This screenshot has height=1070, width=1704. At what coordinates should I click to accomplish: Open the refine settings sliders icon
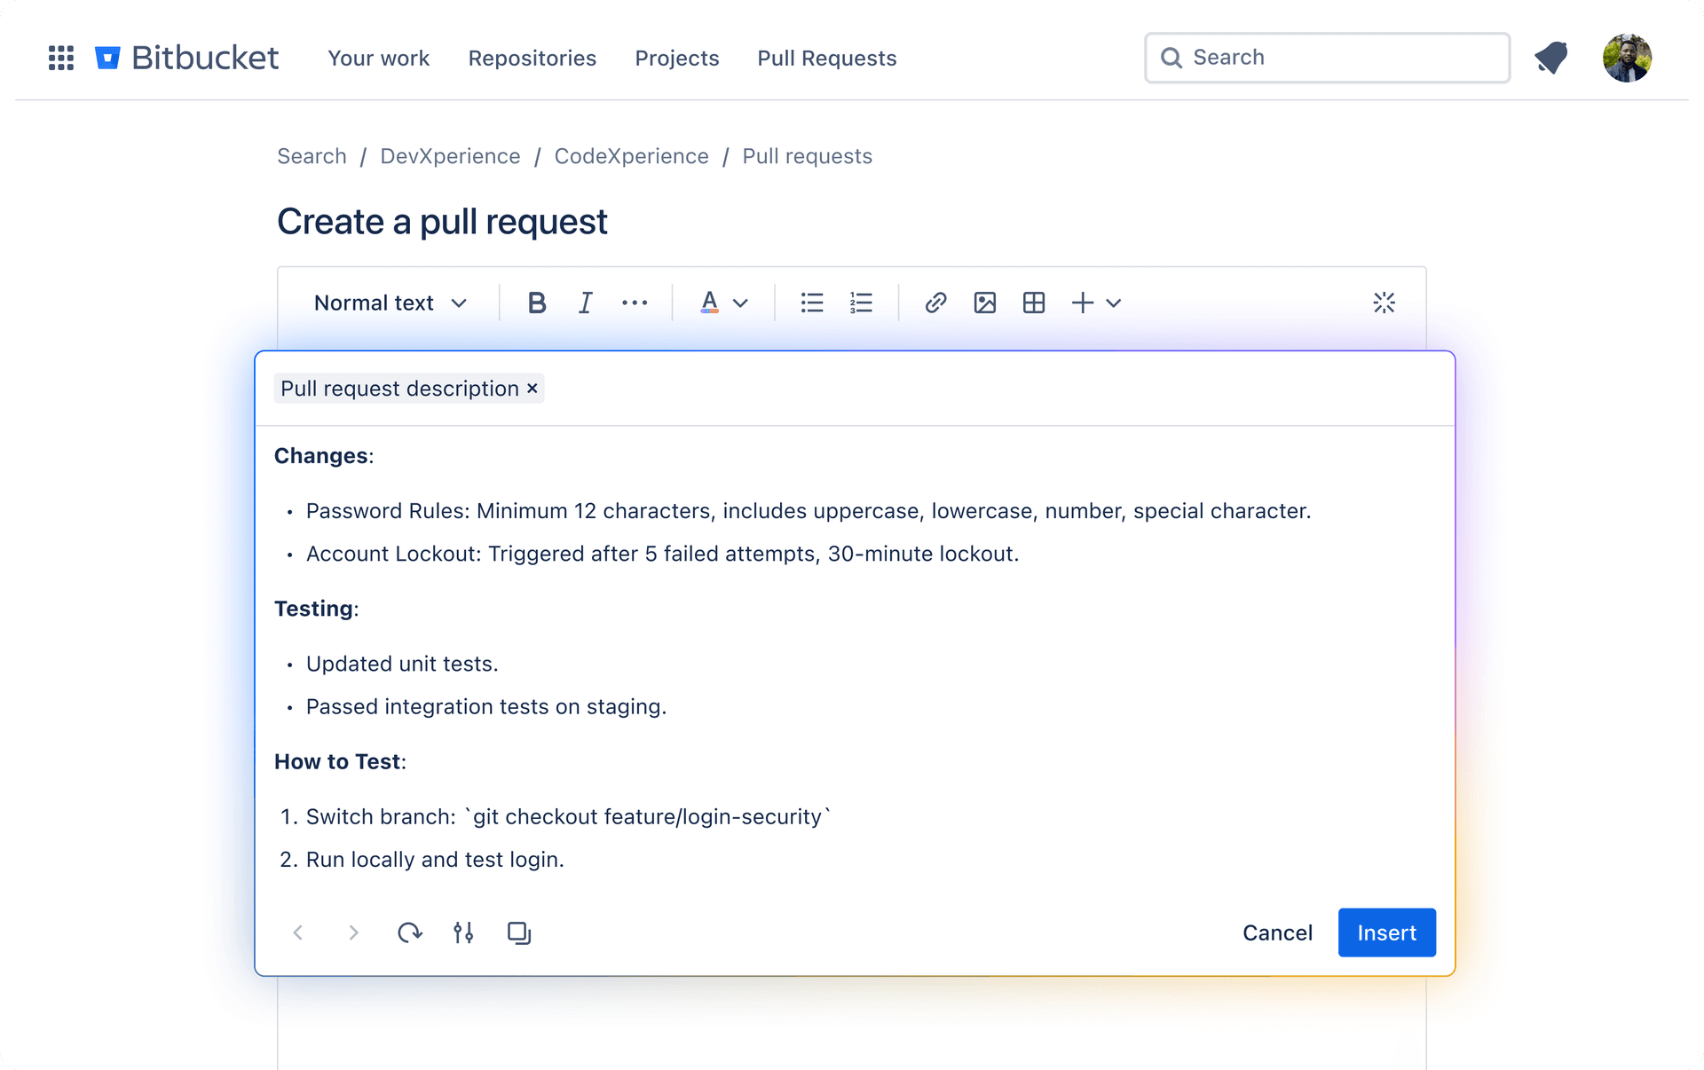[463, 932]
